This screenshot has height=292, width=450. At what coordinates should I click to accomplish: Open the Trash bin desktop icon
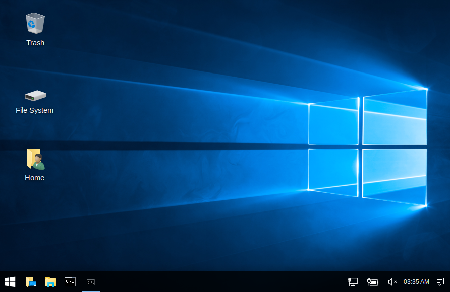click(35, 24)
